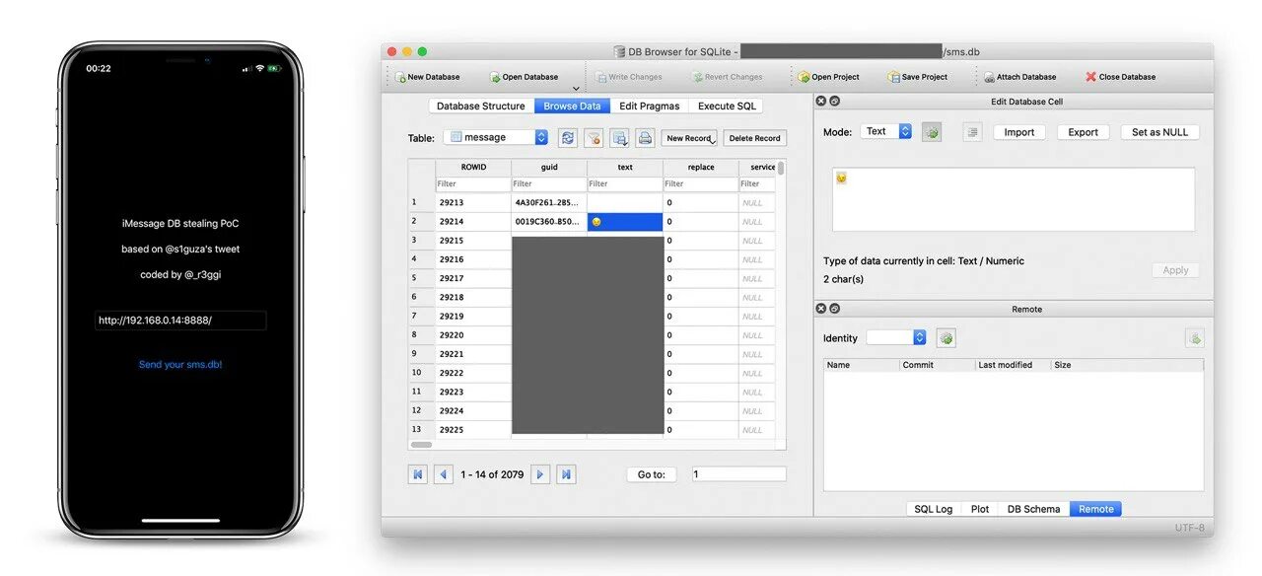This screenshot has height=576, width=1262.
Task: Click the Export button in cell editor
Action: 1084,132
